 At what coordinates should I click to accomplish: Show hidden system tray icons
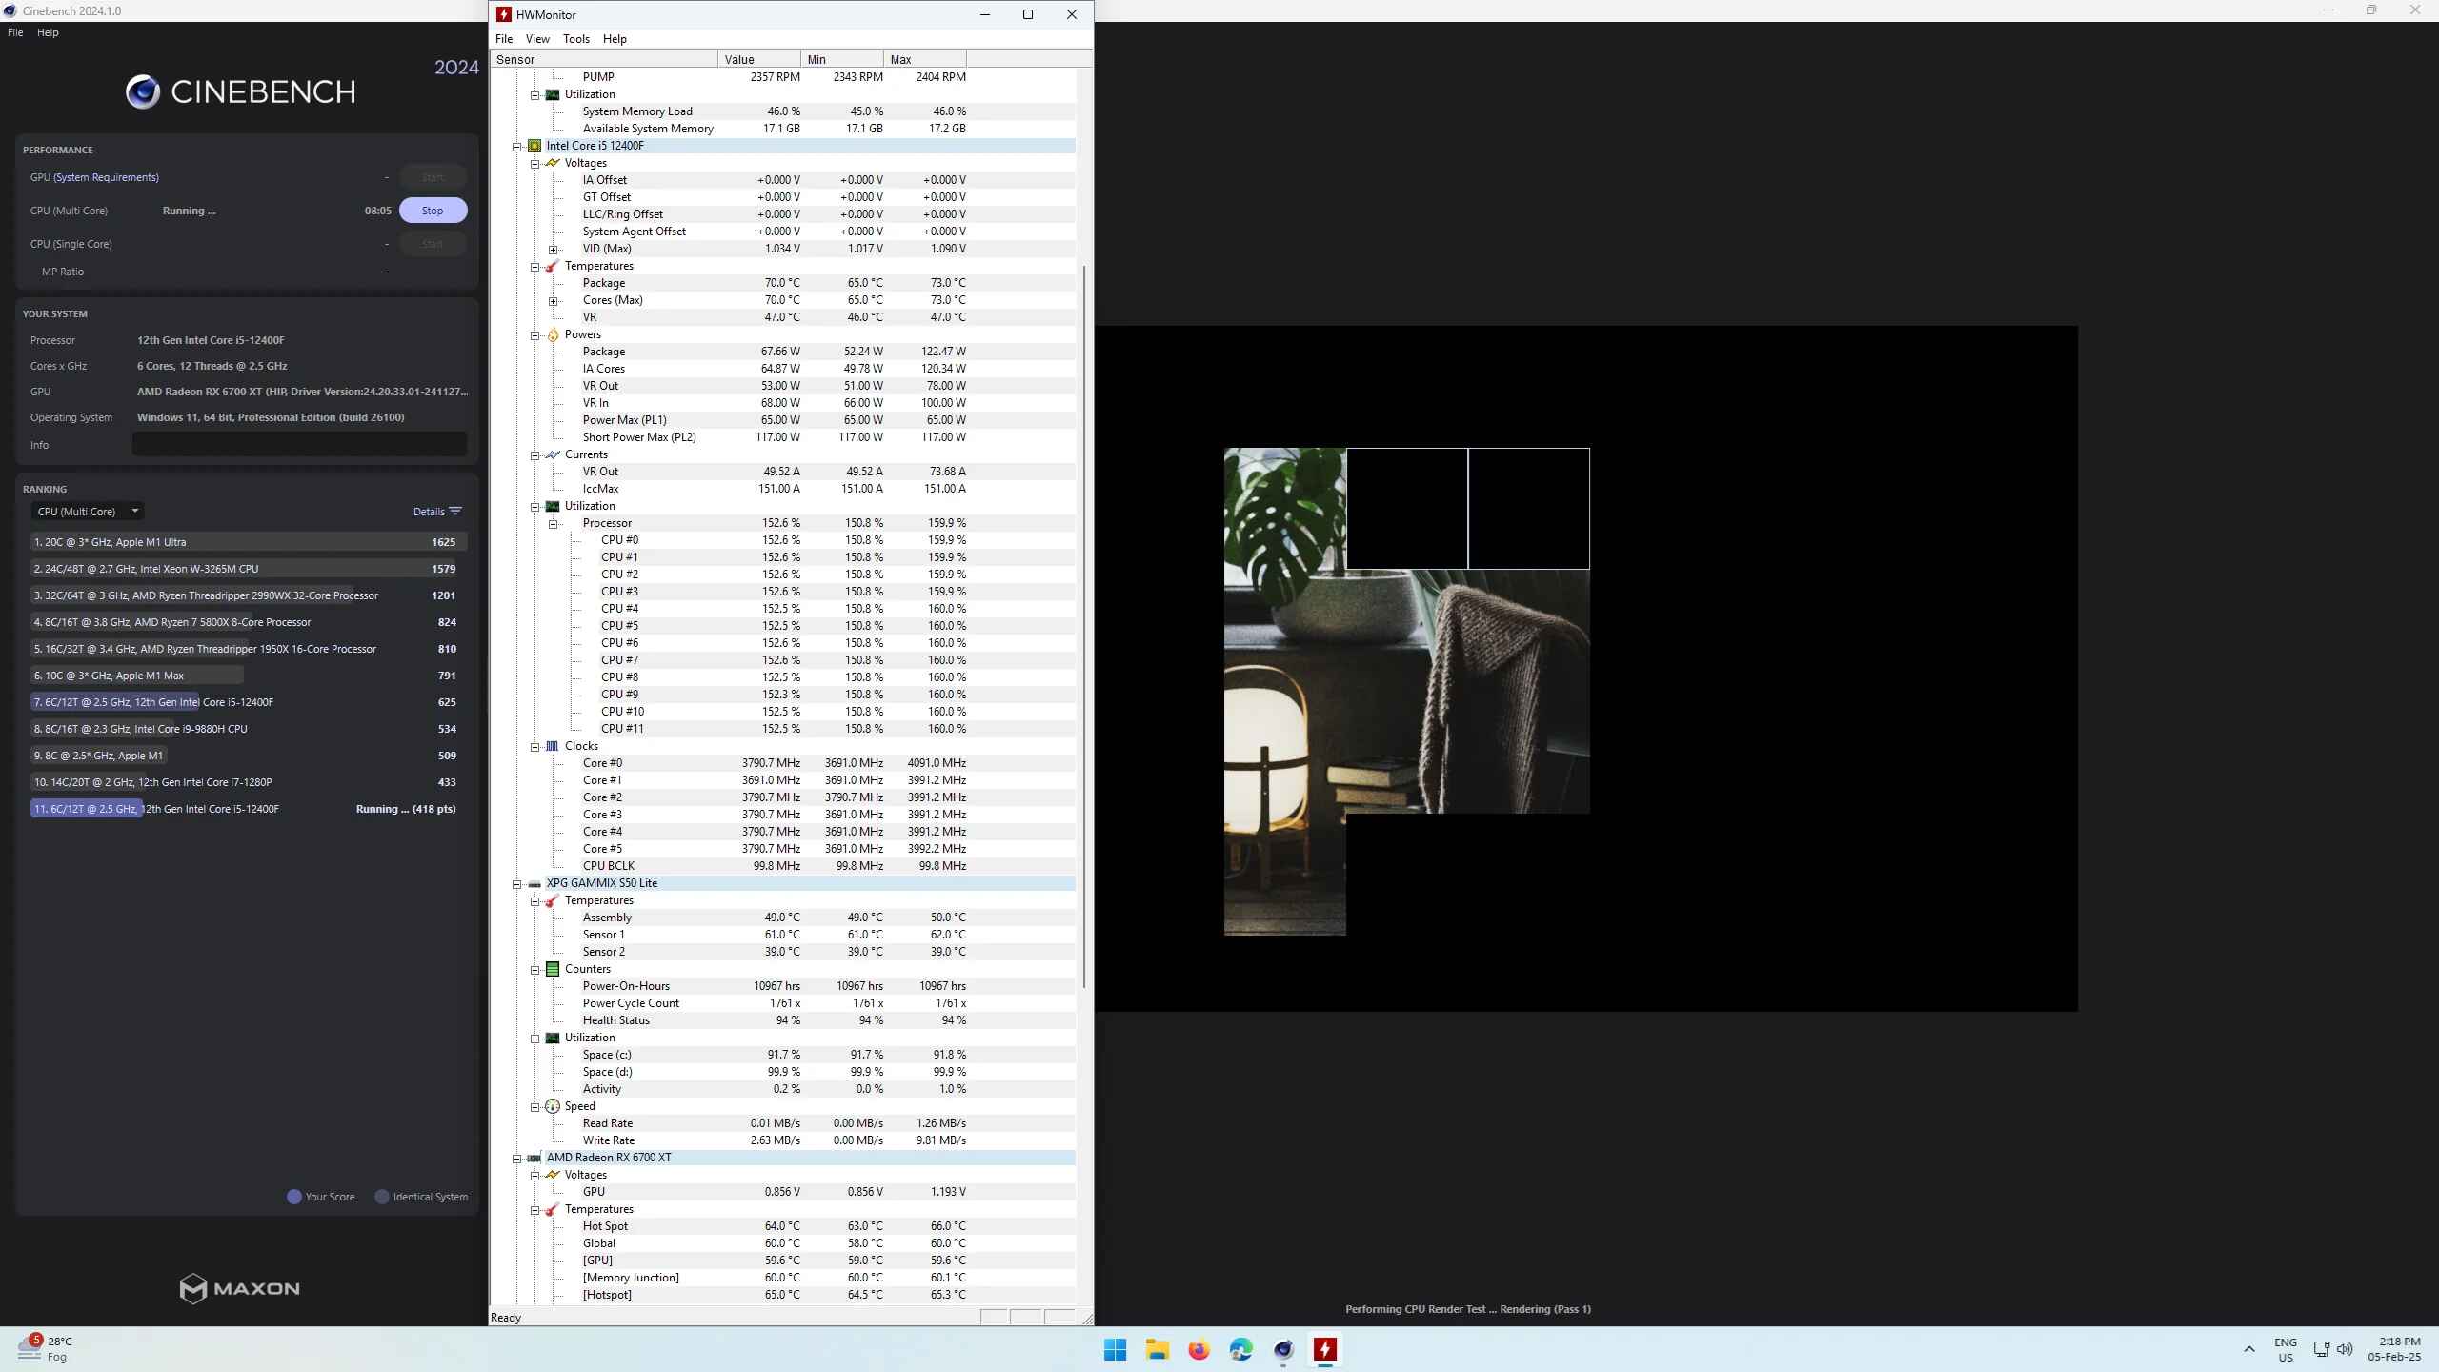tap(2249, 1349)
